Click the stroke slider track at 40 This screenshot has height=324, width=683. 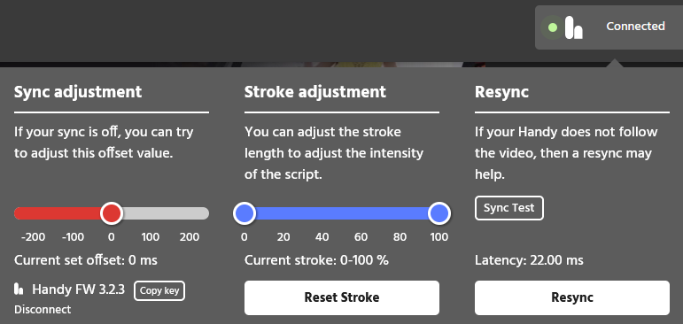(x=322, y=213)
